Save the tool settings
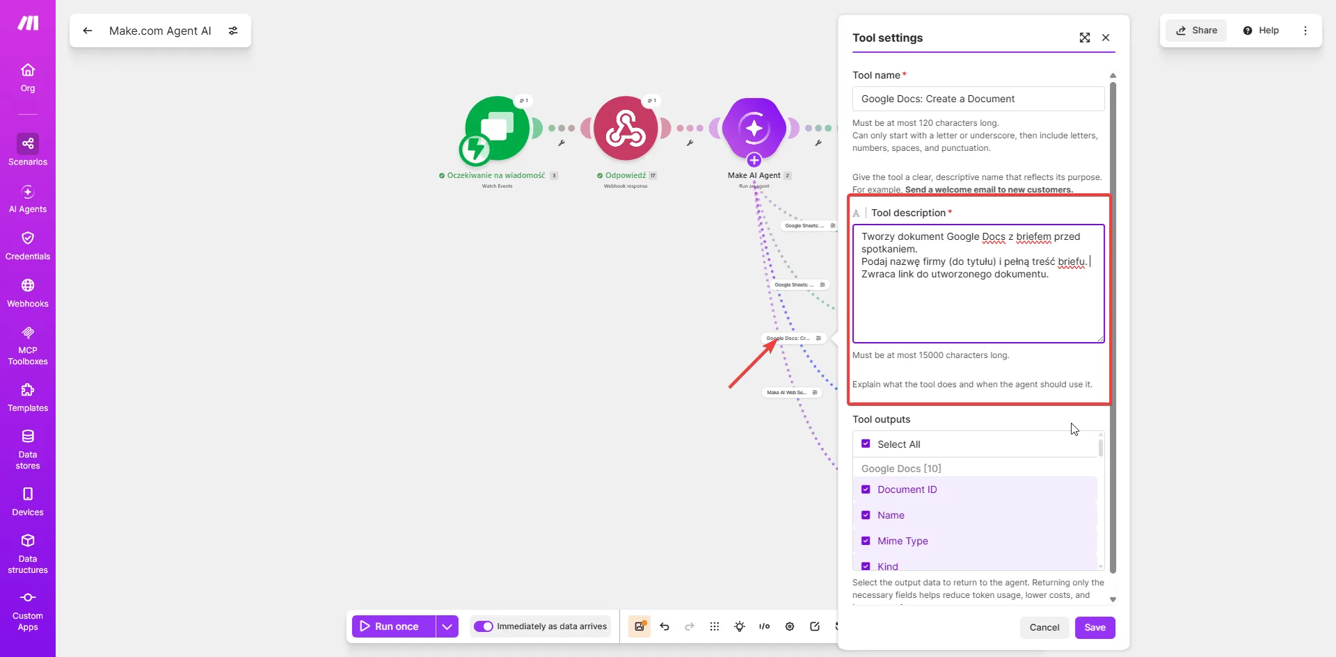This screenshot has width=1336, height=657. 1095,627
